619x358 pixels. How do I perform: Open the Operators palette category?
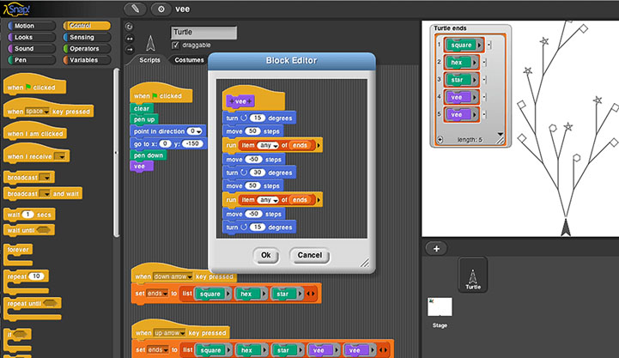tap(87, 49)
